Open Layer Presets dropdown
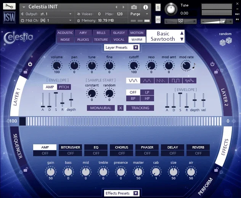241x198 pixels. pyautogui.click(x=122, y=48)
